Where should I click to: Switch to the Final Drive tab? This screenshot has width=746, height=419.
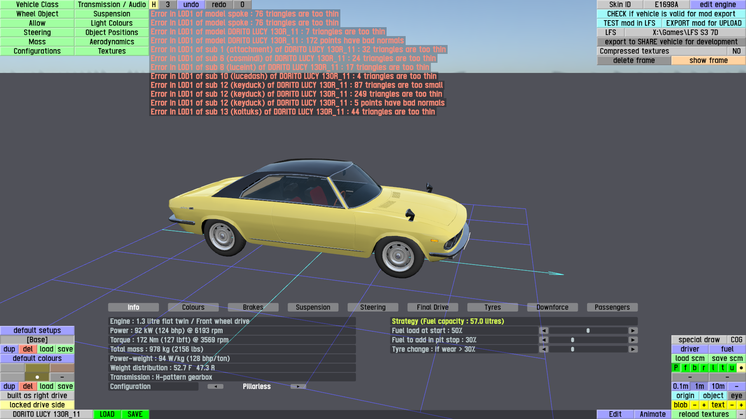432,307
